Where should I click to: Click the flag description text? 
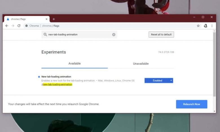tap(88, 81)
